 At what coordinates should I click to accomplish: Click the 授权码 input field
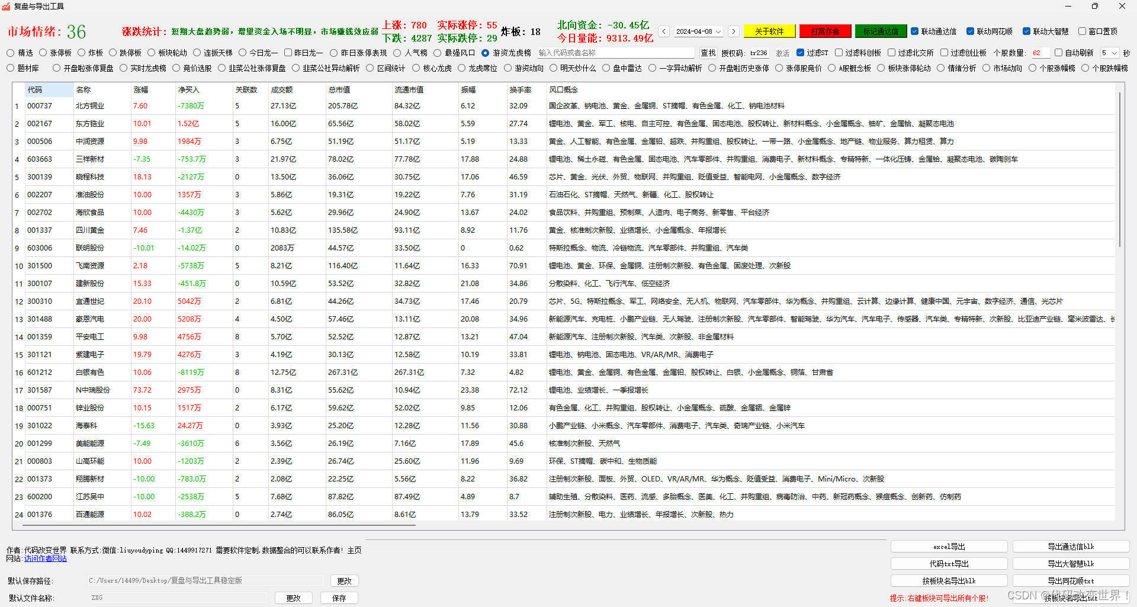tap(759, 53)
